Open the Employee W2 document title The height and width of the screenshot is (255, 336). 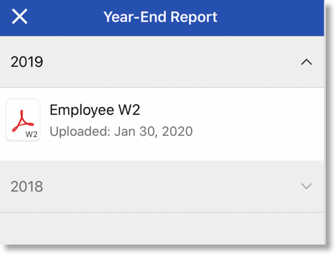(x=95, y=110)
